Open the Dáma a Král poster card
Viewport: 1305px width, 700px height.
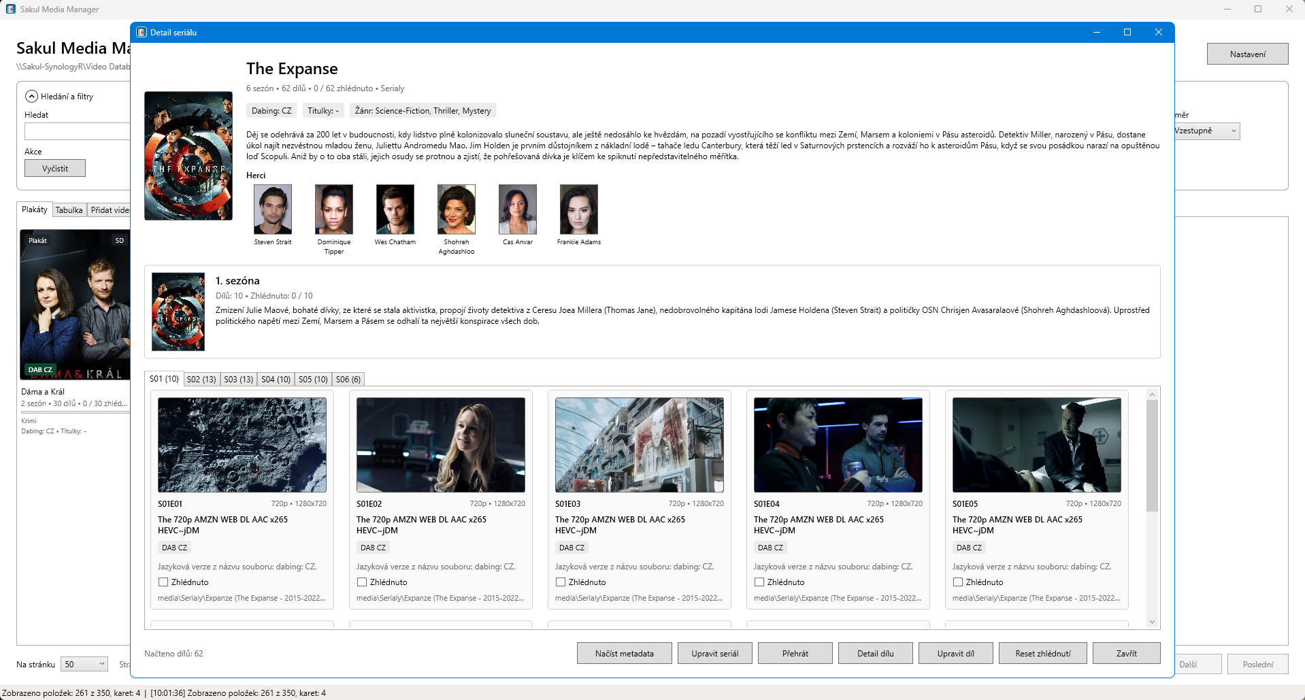pos(75,305)
